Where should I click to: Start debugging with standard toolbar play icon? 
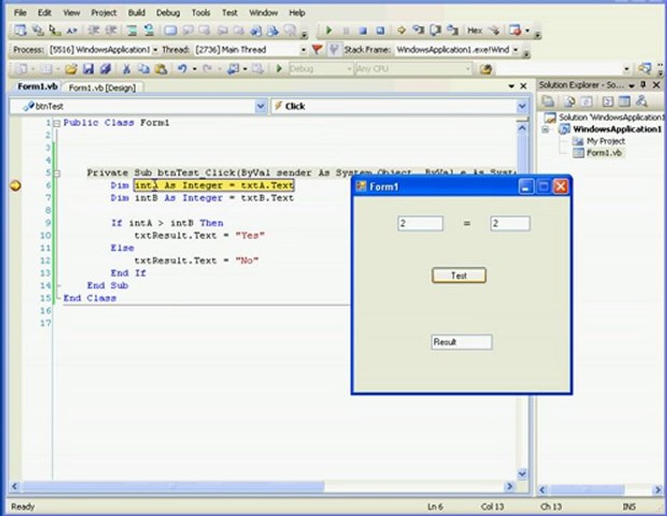click(x=279, y=68)
